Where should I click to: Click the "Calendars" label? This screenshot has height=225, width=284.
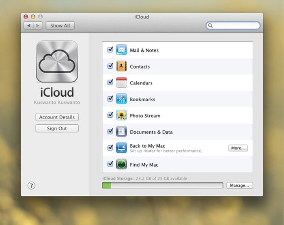pyautogui.click(x=141, y=83)
